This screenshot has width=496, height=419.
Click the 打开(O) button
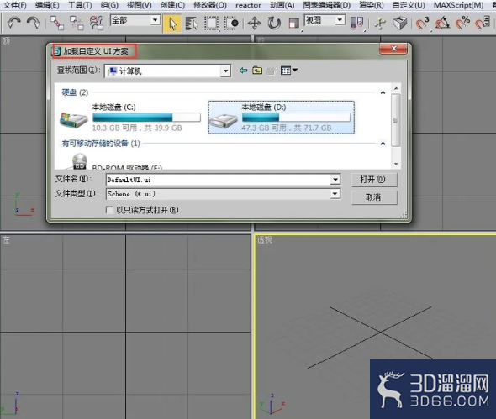374,180
